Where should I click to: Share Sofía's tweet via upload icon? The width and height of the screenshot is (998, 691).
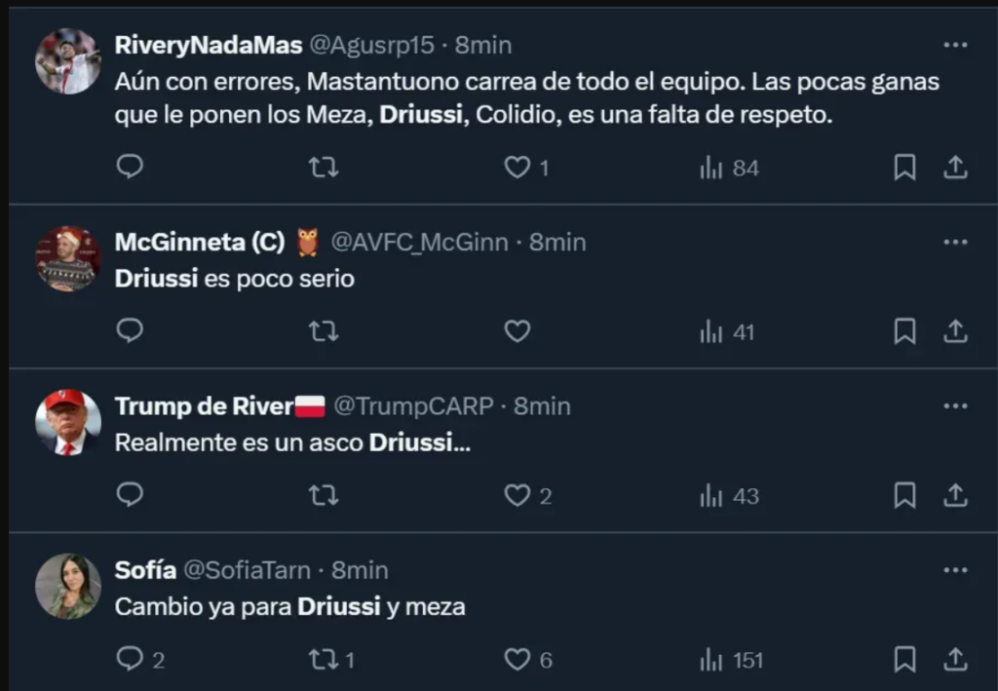coord(955,659)
